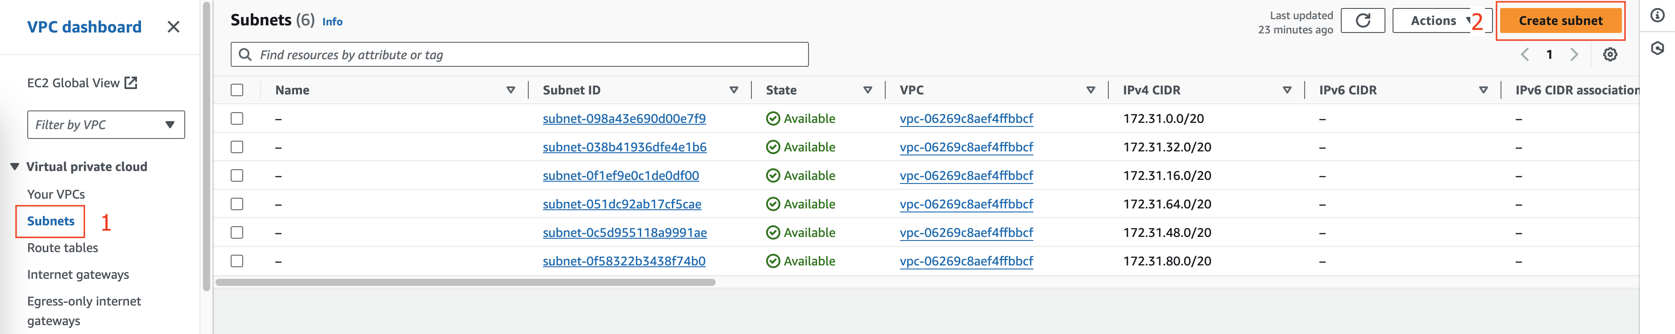Open subnet-0f1ef9e0c1de0df00 details
Image resolution: width=1675 pixels, height=334 pixels.
coord(621,176)
